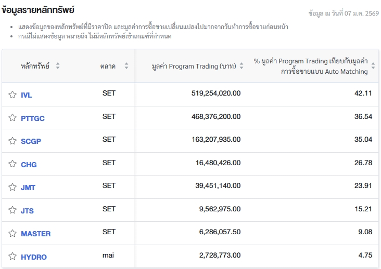Star the IVL stock as favorite
Screen dimensions: 381x269
click(12, 95)
